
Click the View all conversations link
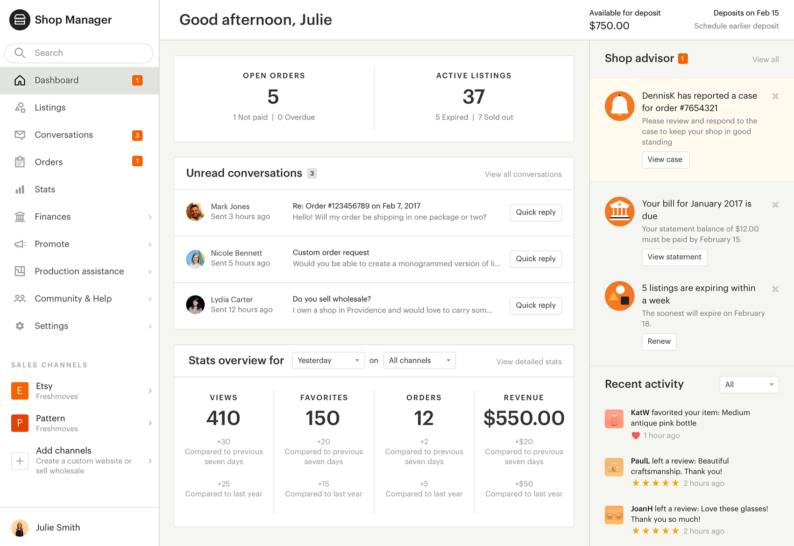tap(523, 174)
